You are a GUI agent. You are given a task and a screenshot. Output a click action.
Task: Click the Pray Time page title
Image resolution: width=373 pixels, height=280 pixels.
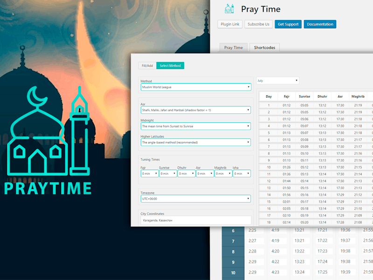click(261, 9)
